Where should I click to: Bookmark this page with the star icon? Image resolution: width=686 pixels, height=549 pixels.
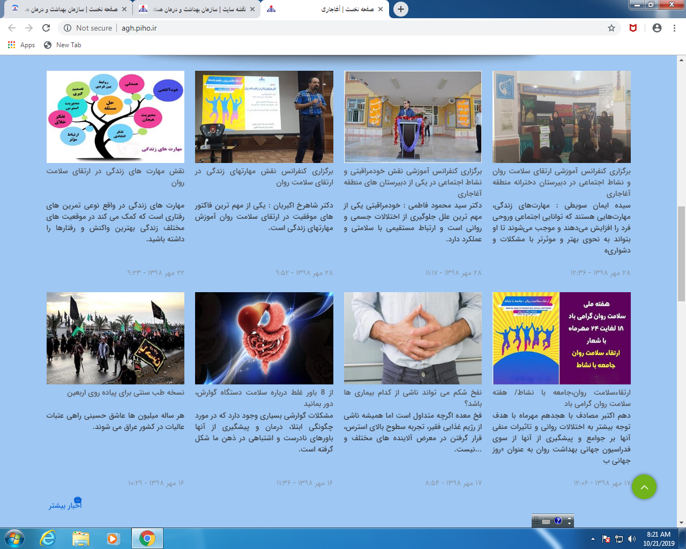click(x=612, y=28)
